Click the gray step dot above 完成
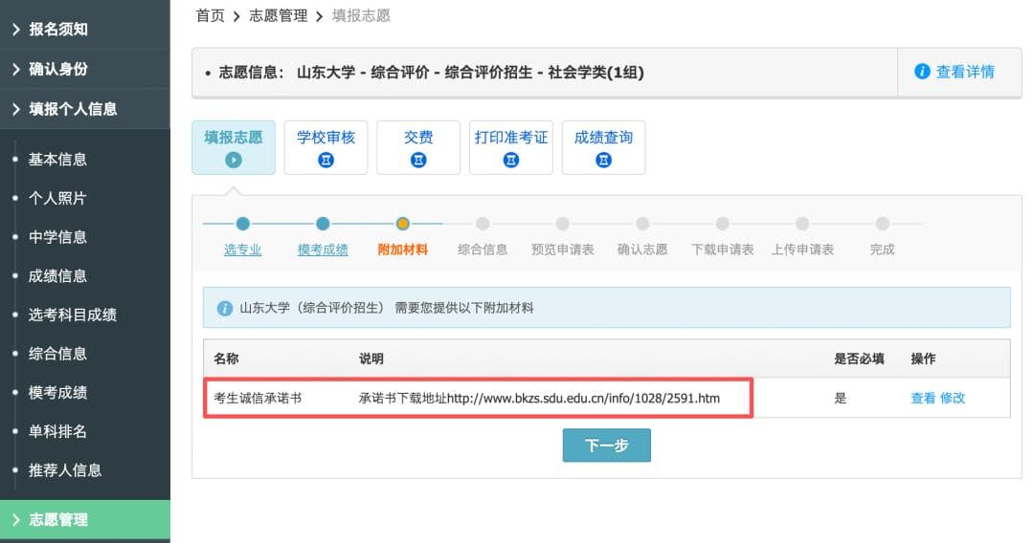This screenshot has width=1034, height=543. pyautogui.click(x=883, y=224)
